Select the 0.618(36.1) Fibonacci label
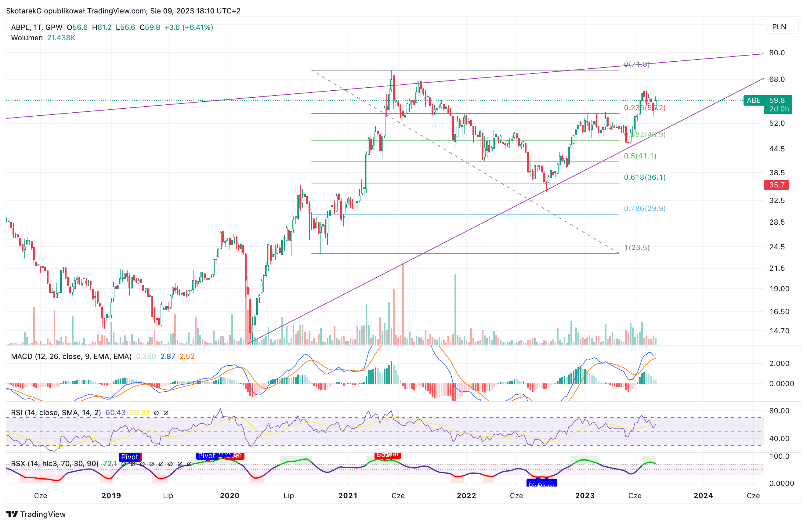 (645, 177)
